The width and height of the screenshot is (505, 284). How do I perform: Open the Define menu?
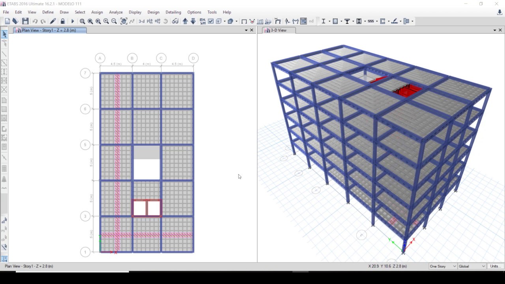[x=48, y=12]
